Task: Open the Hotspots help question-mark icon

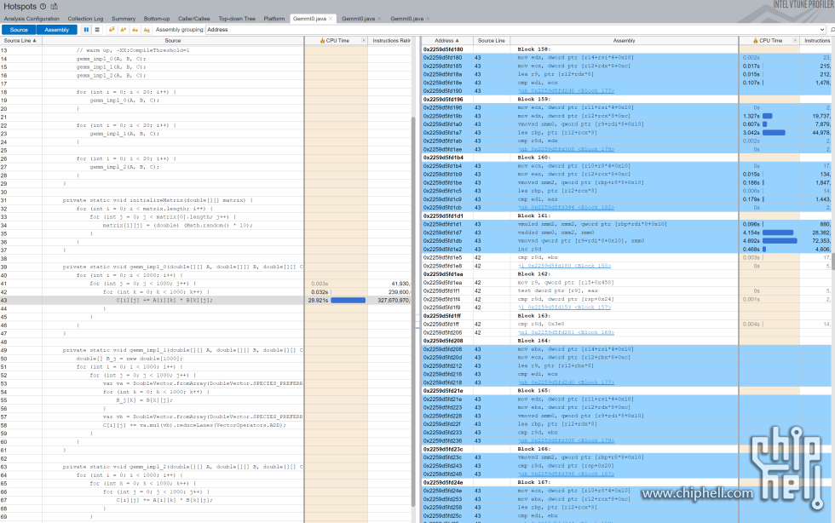Action: (x=43, y=7)
